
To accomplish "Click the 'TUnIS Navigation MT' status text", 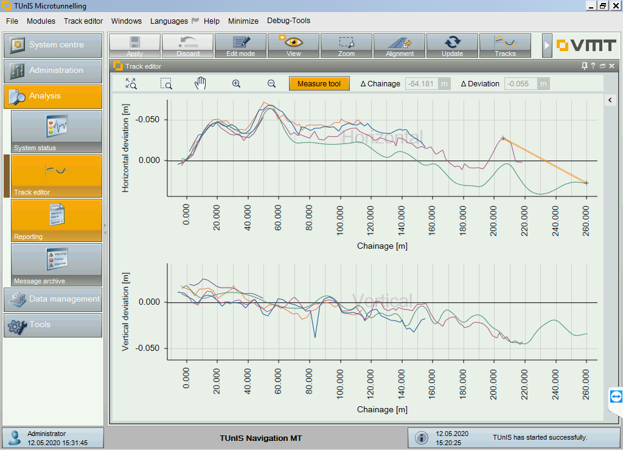I will [x=260, y=438].
